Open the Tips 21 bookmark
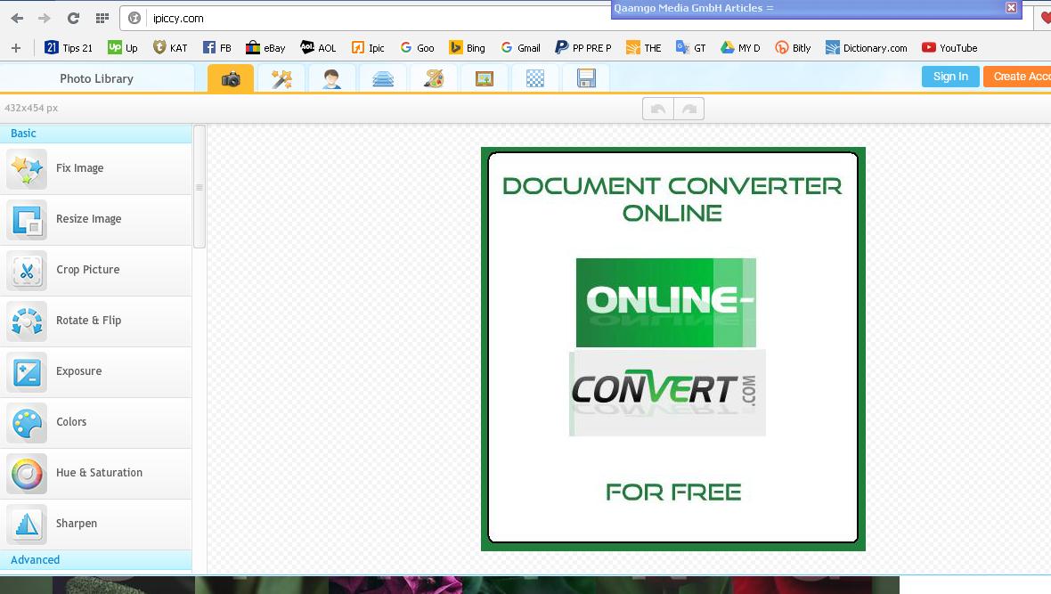The image size is (1051, 594). click(x=69, y=47)
